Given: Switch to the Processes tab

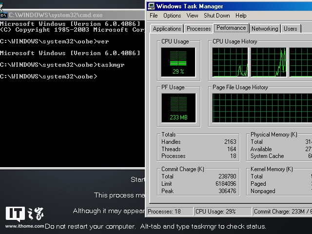Looking at the screenshot, I should point(199,29).
